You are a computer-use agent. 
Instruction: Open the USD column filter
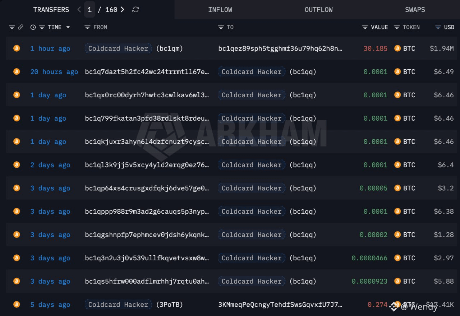[438, 27]
